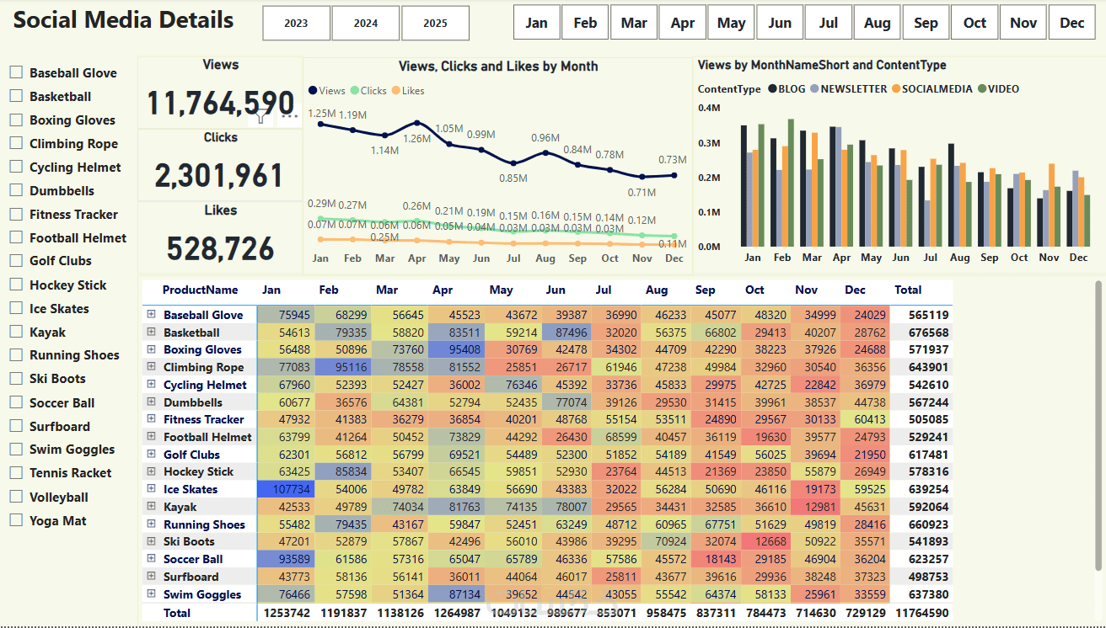Expand the Baseball Glove row in matrix

click(x=152, y=314)
